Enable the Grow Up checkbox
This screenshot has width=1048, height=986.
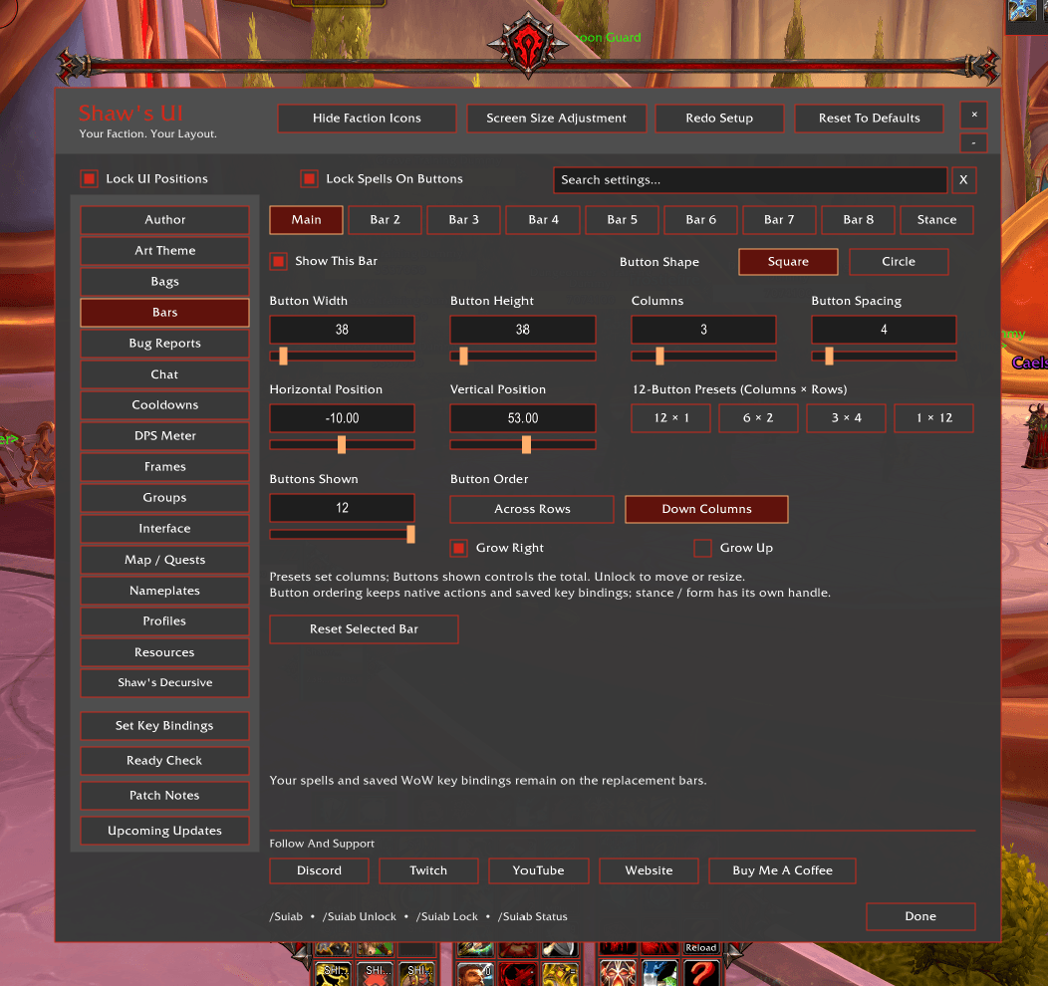click(x=702, y=548)
